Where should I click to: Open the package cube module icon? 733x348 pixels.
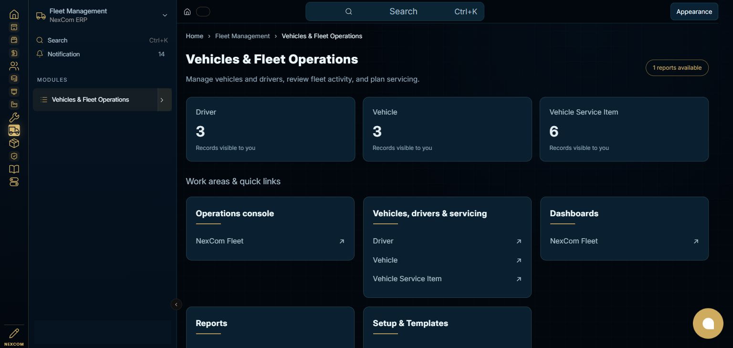[14, 143]
